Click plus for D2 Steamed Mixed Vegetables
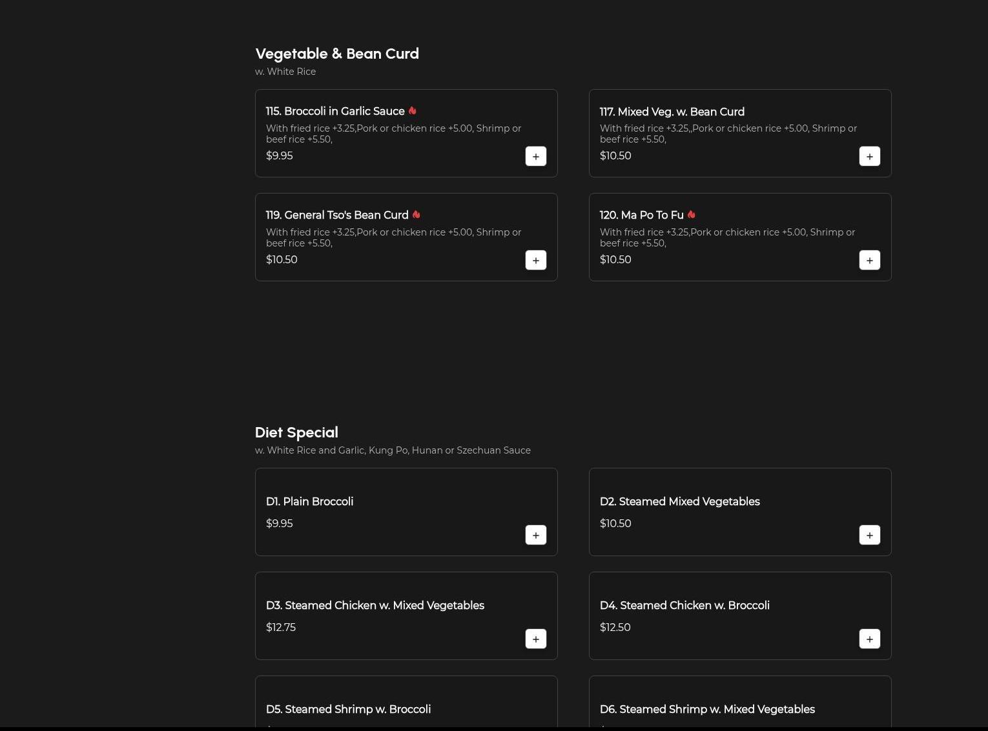The width and height of the screenshot is (988, 731). (x=869, y=535)
